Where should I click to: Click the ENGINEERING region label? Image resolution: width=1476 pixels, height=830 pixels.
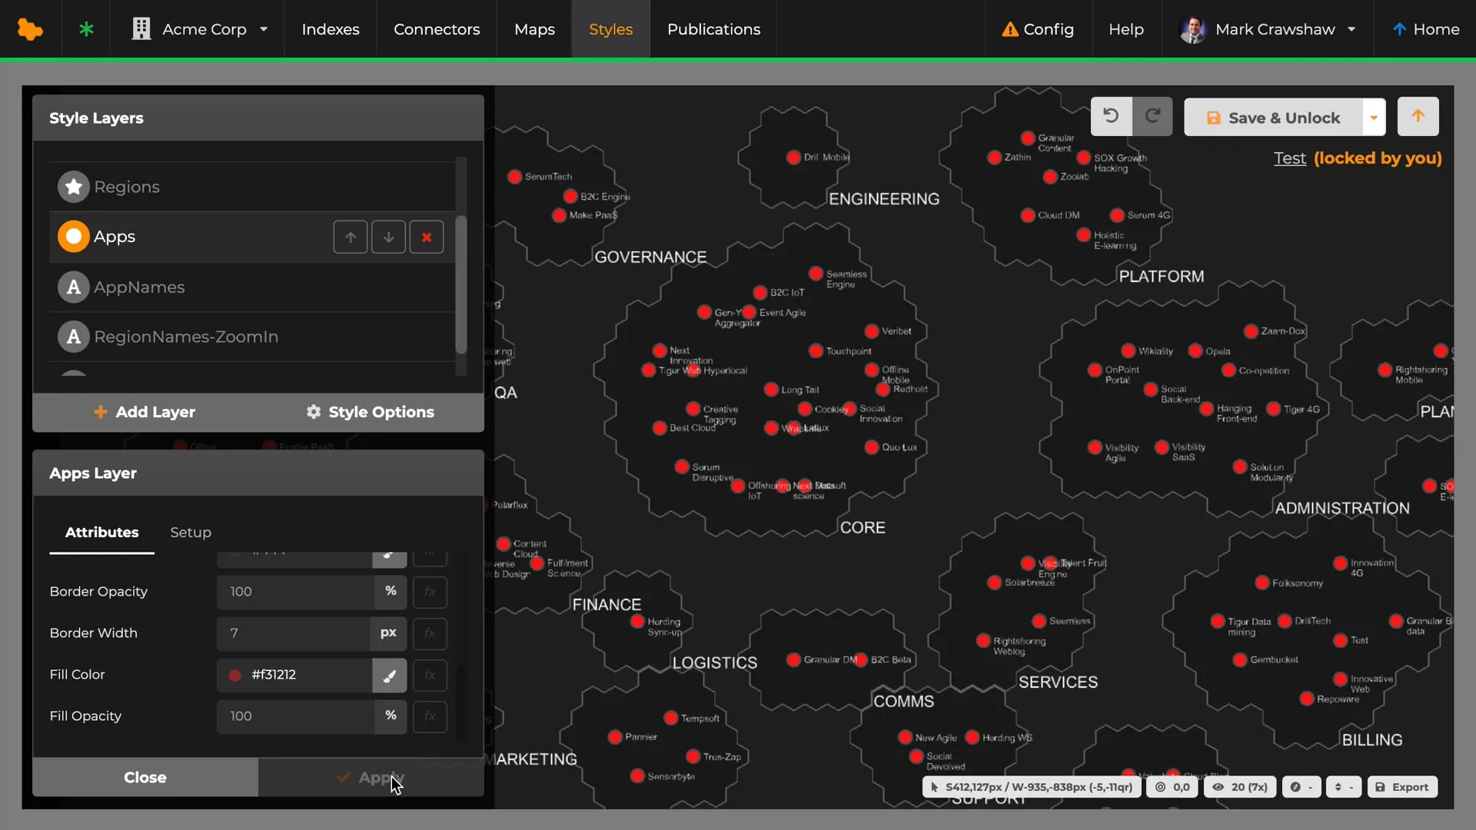884,199
